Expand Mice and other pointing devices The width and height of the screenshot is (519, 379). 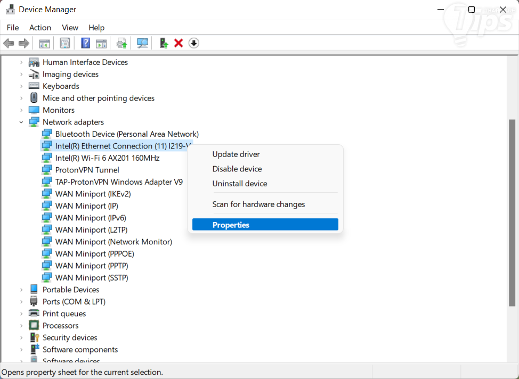click(21, 98)
